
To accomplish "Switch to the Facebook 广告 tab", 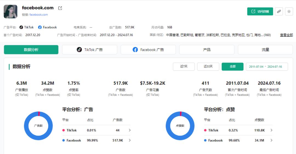I will pyautogui.click(x=148, y=50).
